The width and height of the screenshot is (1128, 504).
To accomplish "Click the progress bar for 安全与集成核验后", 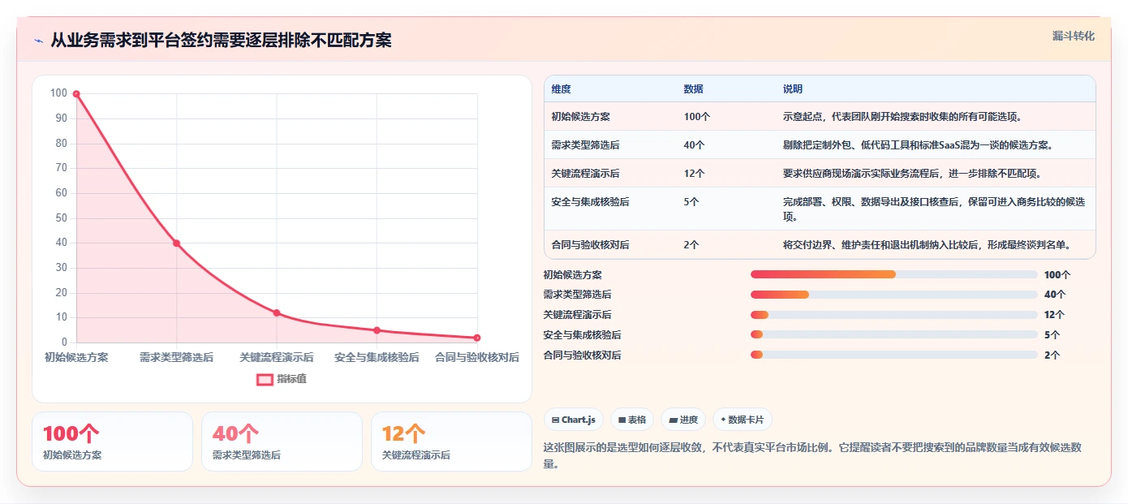I will (894, 334).
